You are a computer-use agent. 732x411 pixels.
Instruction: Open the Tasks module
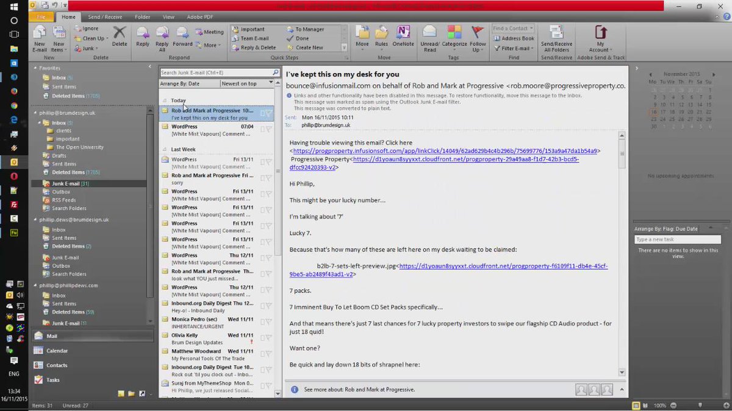click(x=91, y=380)
